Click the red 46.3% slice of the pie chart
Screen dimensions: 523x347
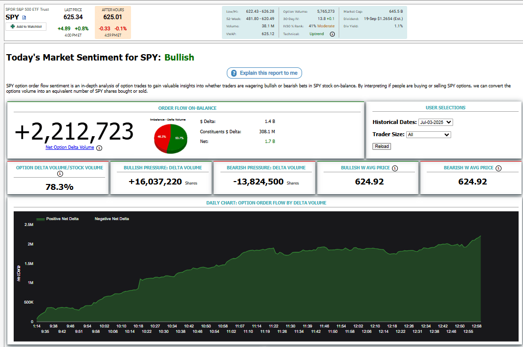click(161, 137)
